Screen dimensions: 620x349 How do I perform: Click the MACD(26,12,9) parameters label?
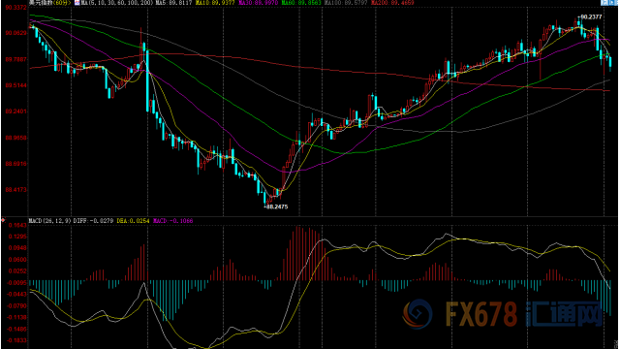click(49, 220)
